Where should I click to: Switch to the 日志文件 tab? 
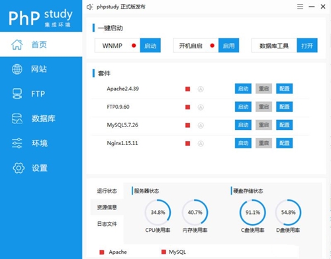coord(107,224)
